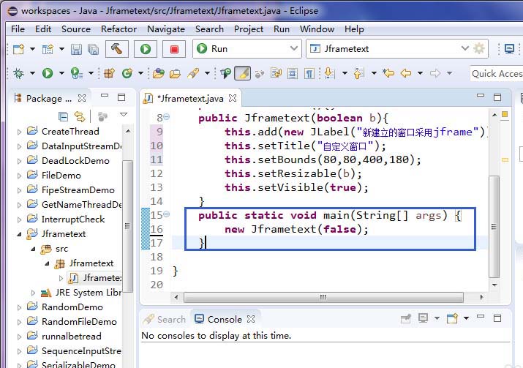This screenshot has height=368, width=523.
Task: Click the Save disk icon
Action: (77, 49)
